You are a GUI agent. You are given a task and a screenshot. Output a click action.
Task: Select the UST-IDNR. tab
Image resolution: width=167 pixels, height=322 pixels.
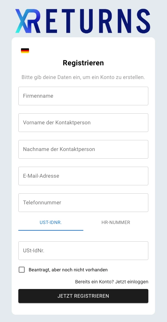click(51, 223)
